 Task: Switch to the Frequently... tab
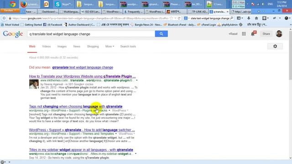pyautogui.click(x=134, y=12)
